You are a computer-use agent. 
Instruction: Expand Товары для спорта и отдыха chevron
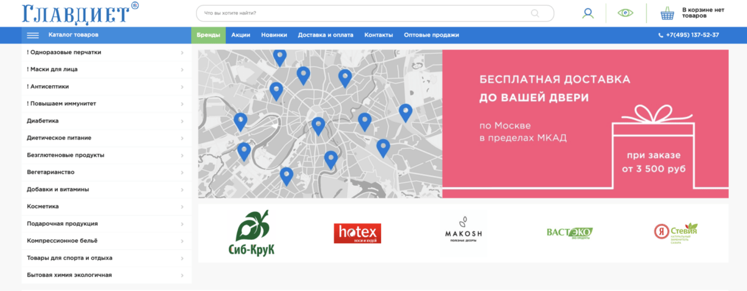[x=182, y=258]
